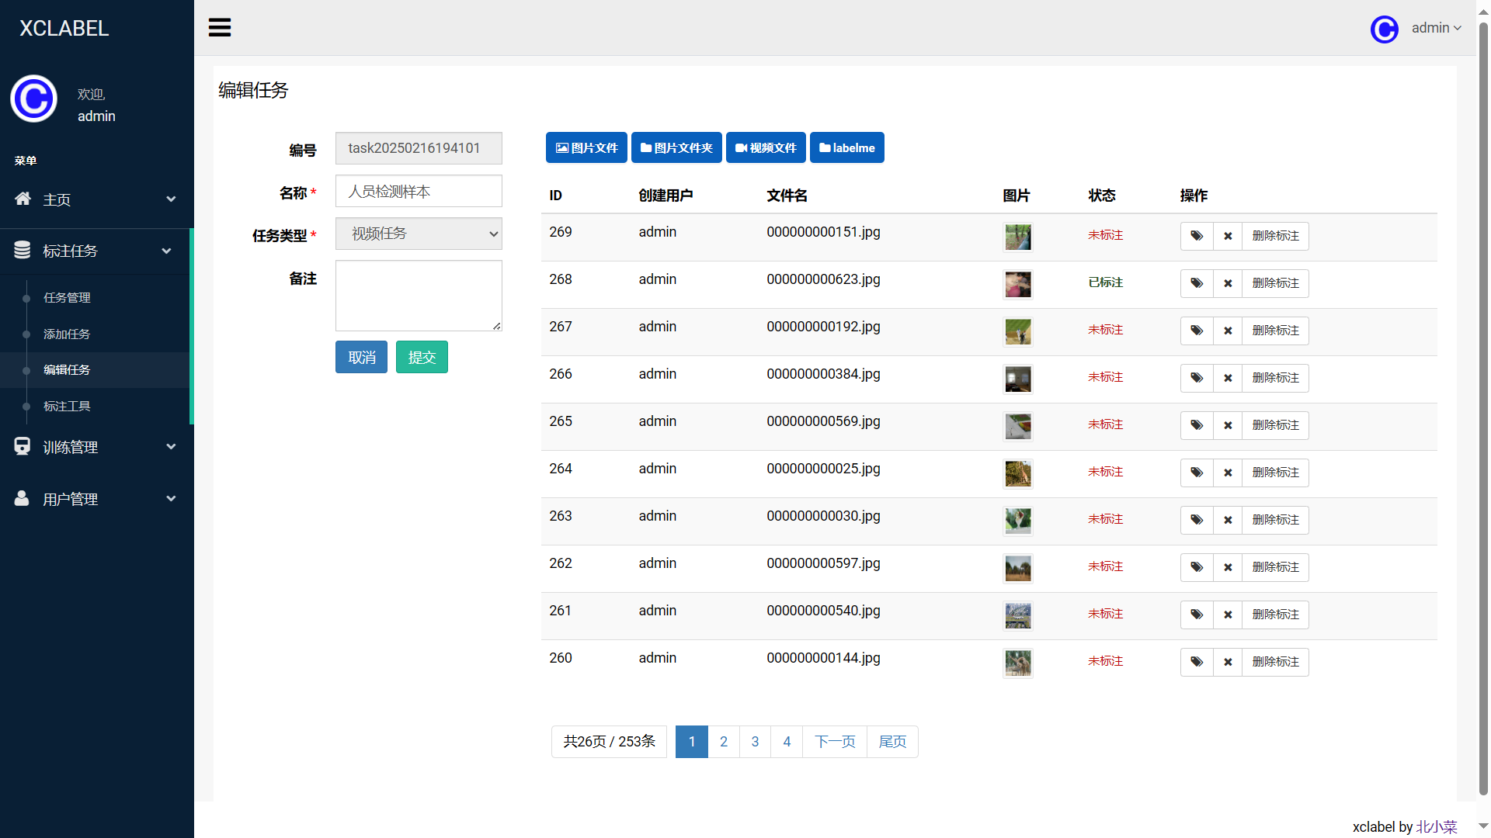Click the database icon beside 标注任务
The width and height of the screenshot is (1491, 838).
23,251
